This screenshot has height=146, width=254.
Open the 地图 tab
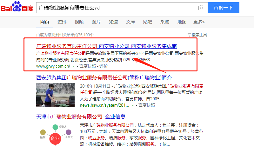click(x=182, y=22)
